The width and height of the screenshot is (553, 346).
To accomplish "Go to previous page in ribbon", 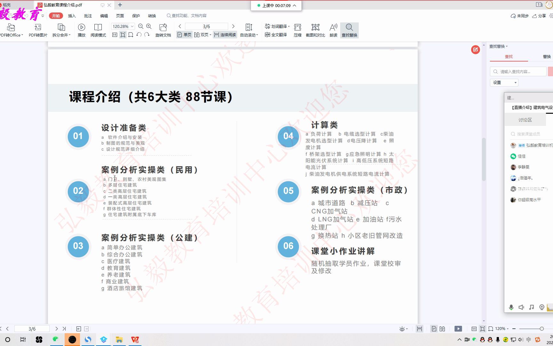I will pos(180,27).
